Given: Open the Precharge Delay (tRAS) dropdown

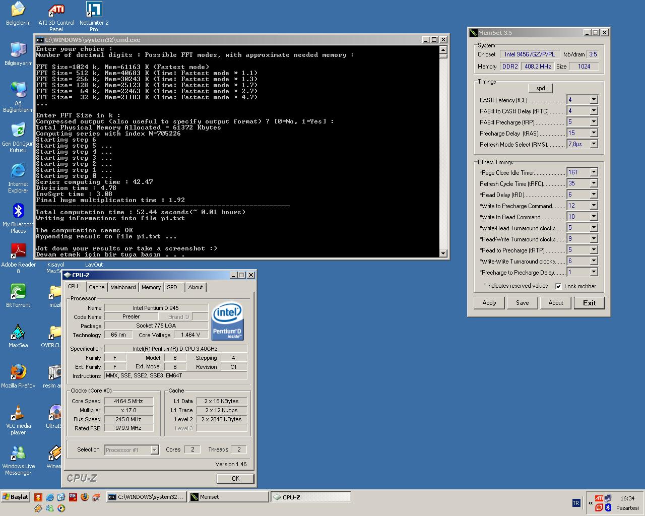Looking at the screenshot, I should [593, 133].
